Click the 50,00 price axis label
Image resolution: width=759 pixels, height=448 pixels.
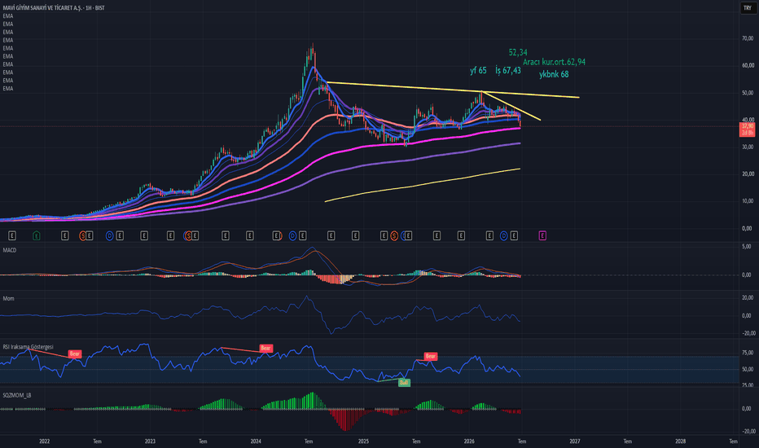(x=747, y=93)
